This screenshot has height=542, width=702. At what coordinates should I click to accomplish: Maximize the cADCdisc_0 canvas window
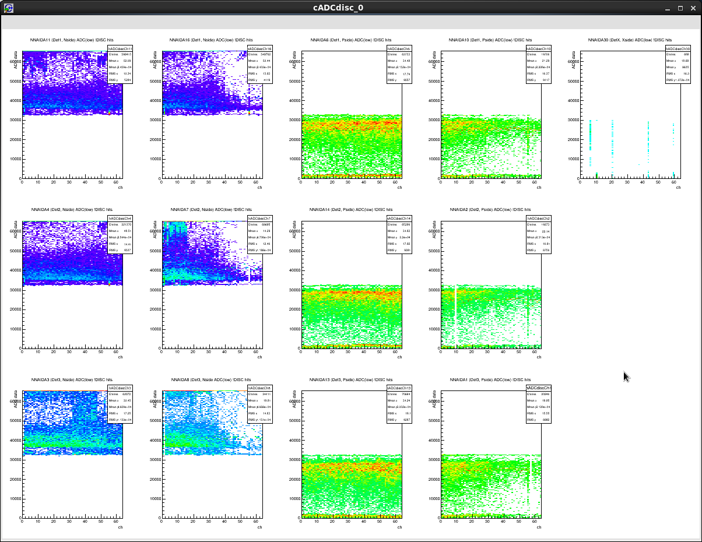(x=680, y=8)
